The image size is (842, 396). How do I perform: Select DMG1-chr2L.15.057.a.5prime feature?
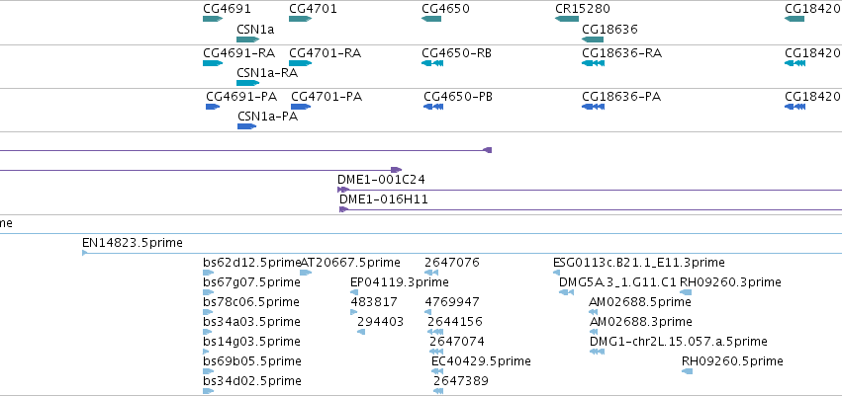(x=597, y=353)
